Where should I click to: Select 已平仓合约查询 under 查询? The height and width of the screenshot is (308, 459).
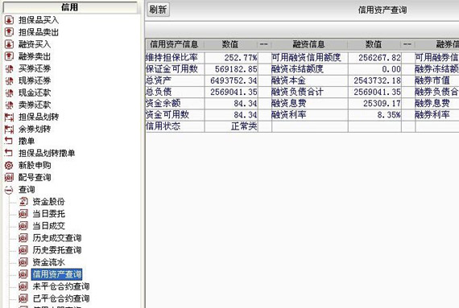point(61,298)
